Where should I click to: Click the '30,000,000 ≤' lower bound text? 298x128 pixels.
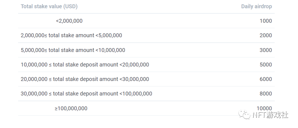point(36,94)
